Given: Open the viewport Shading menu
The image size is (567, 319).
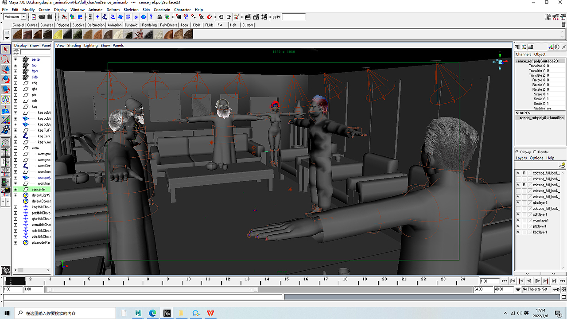Looking at the screenshot, I should coord(74,45).
